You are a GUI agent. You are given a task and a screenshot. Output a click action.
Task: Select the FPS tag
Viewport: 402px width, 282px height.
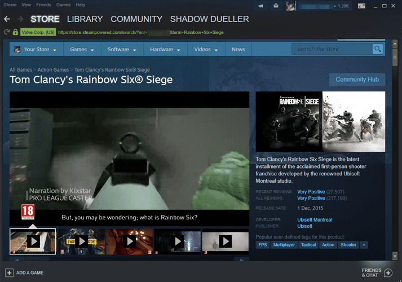pos(263,245)
